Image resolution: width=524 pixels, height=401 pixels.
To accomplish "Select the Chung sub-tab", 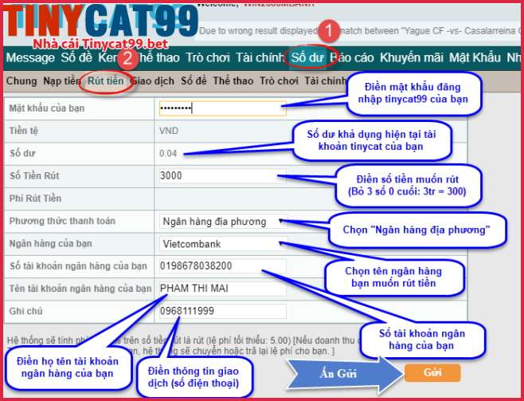I will tap(21, 81).
